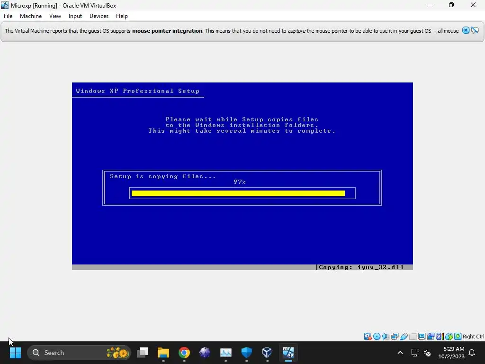Click the 'Setup is copying files...' label

163,176
